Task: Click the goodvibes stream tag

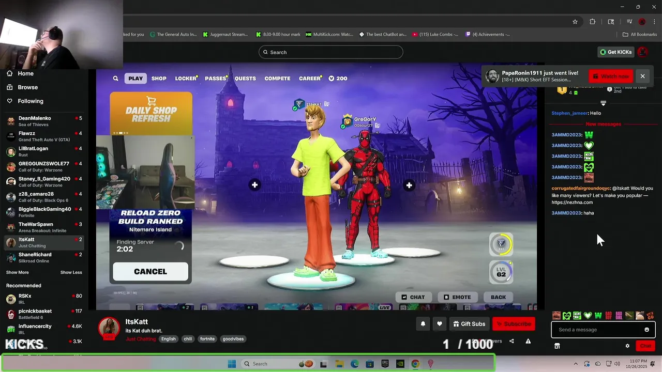Action: pos(233,339)
